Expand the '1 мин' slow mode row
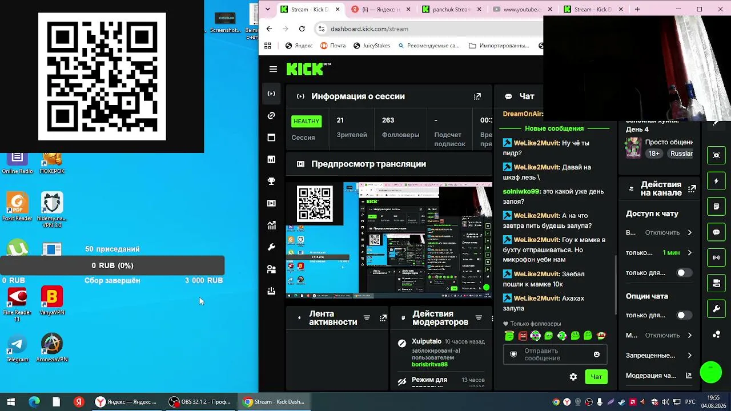The height and width of the screenshot is (411, 731). point(659,252)
